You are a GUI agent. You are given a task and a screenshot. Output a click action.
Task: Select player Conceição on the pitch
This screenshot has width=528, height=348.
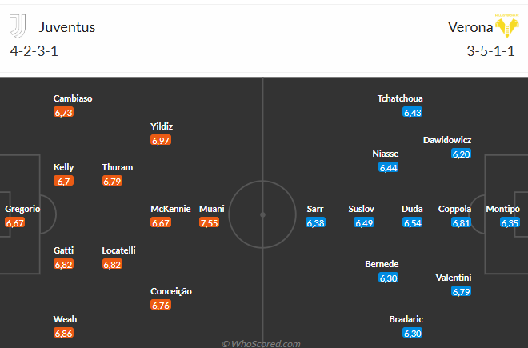point(171,291)
